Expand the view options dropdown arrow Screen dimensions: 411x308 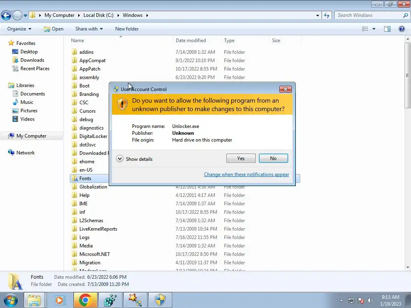374,29
